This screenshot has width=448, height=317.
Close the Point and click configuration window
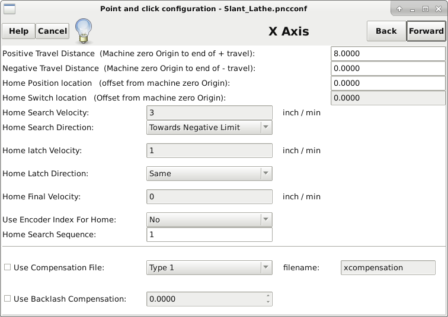pos(439,9)
